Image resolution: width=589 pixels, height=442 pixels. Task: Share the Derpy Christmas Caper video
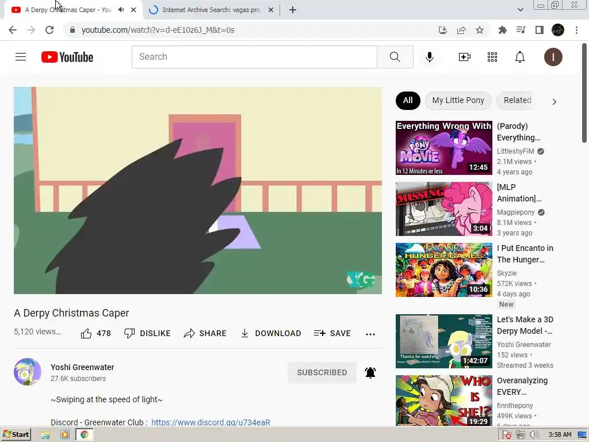(x=205, y=333)
